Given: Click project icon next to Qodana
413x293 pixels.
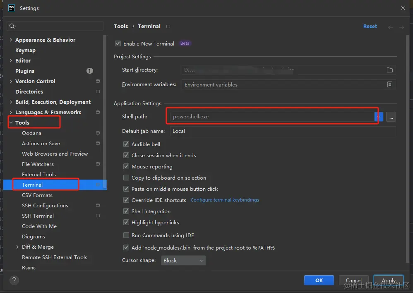Looking at the screenshot, I should click(x=98, y=133).
